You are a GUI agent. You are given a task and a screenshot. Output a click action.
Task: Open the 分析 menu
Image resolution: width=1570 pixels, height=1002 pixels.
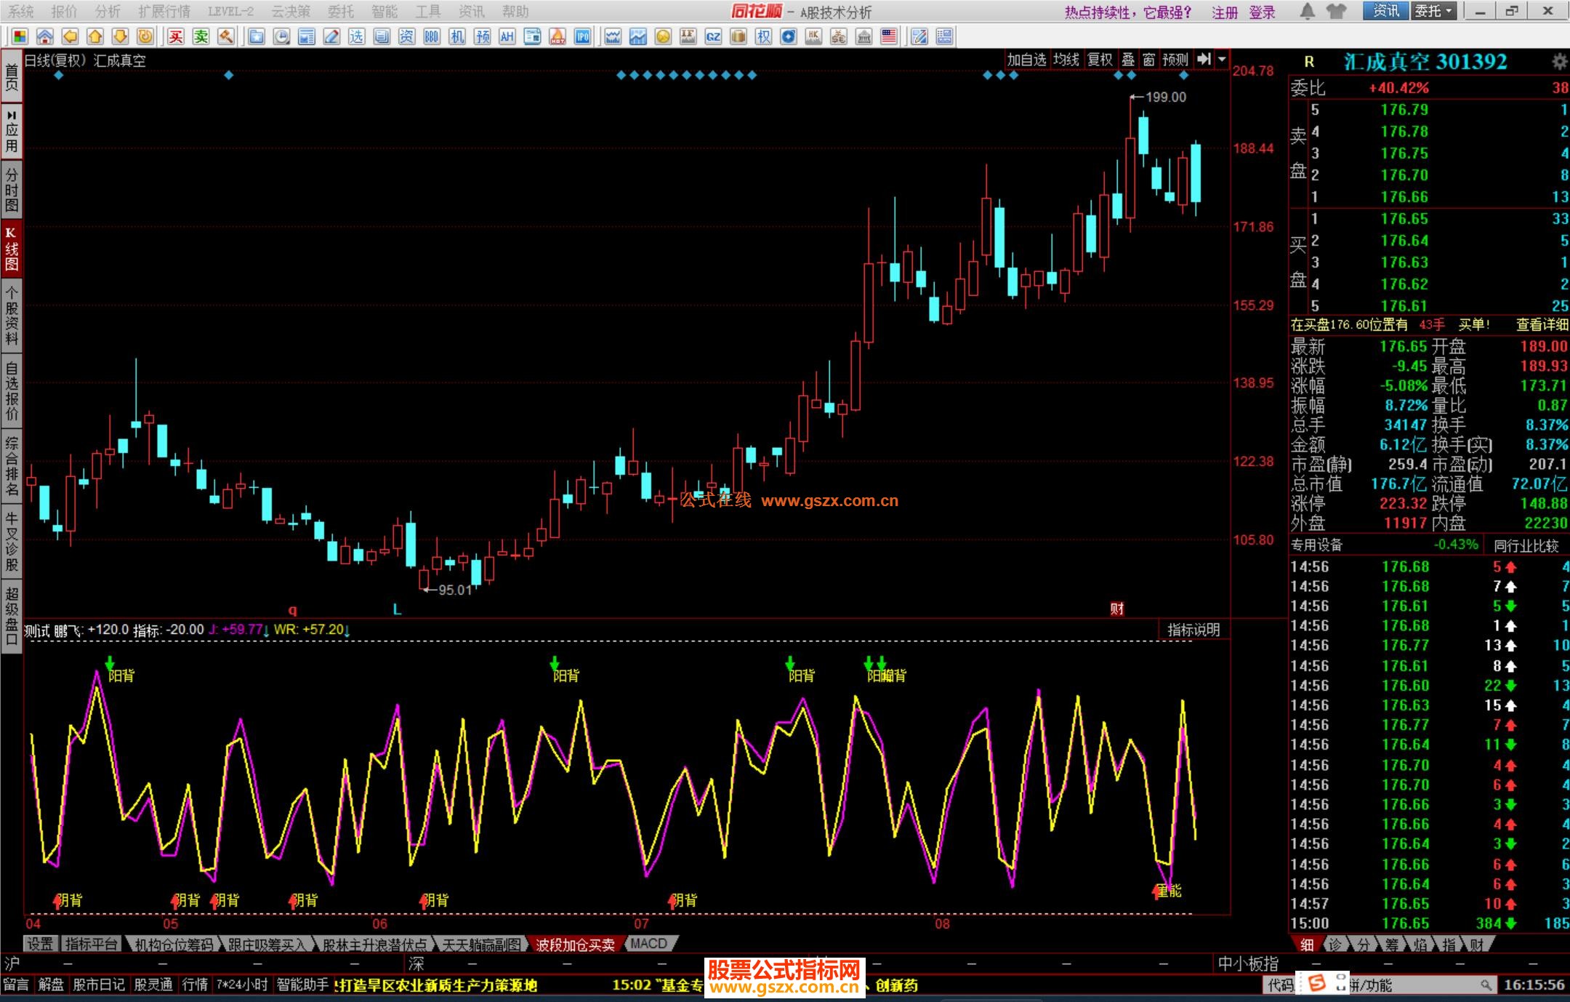point(108,11)
